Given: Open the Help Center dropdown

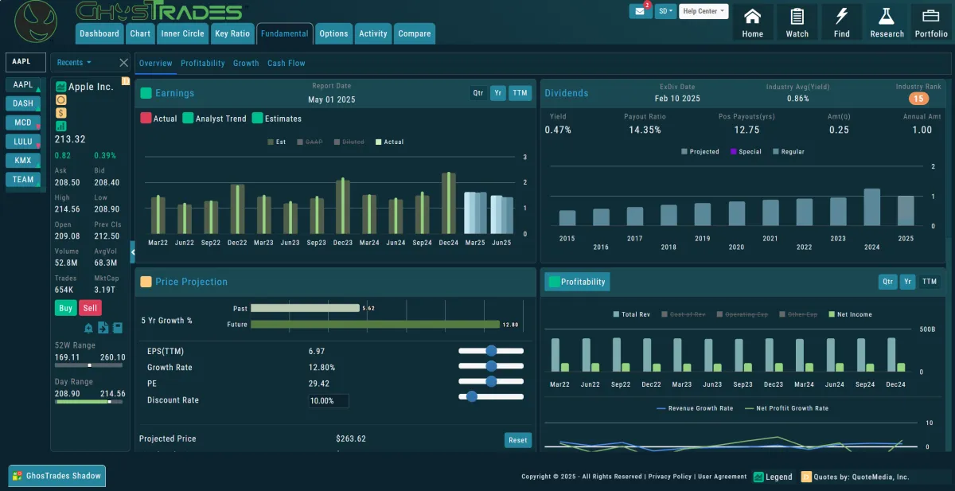Looking at the screenshot, I should pos(704,11).
